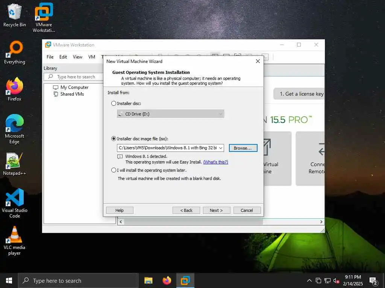385x288 pixels.
Task: Open the Recycle Bin desktop icon
Action: click(x=15, y=15)
